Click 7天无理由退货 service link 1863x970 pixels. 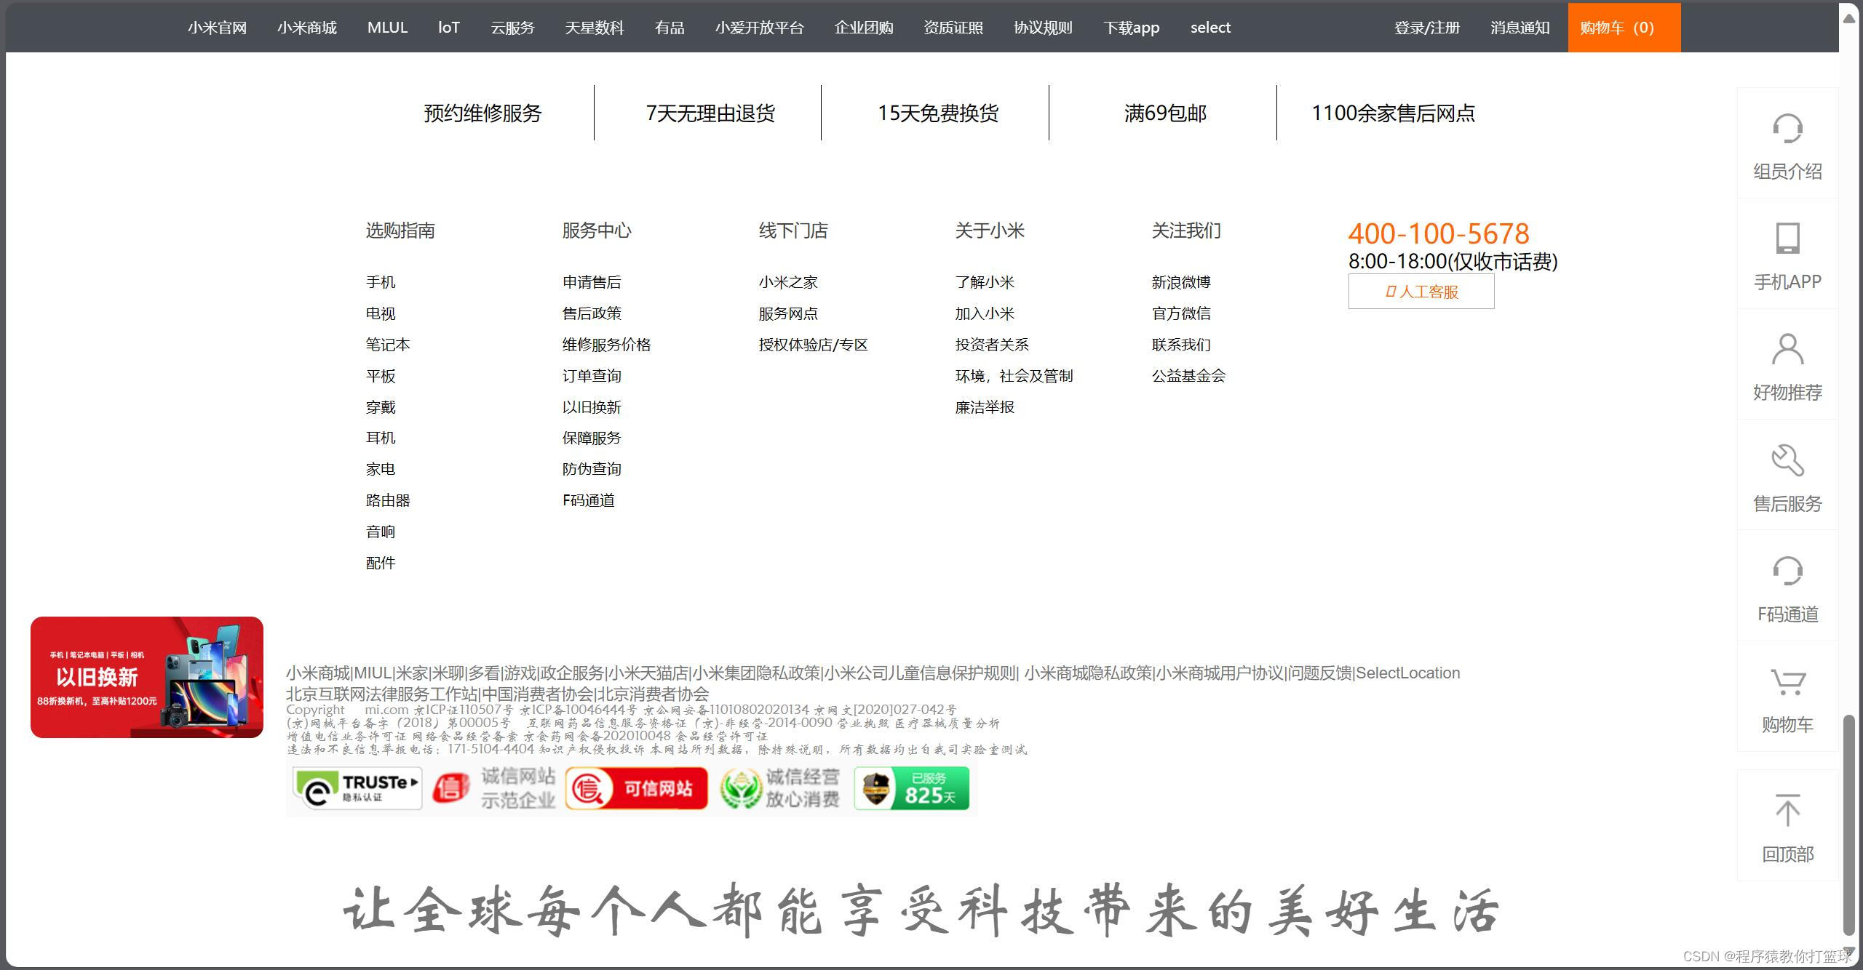point(710,113)
